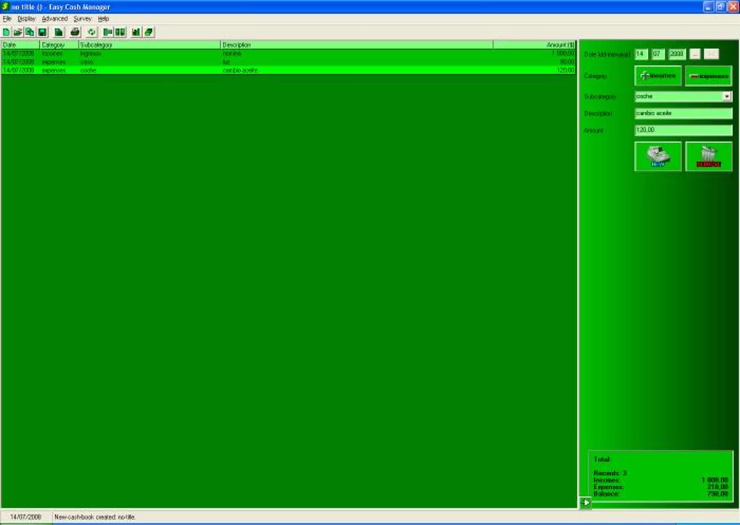Save the record with the New button
The image size is (740, 525).
(657, 156)
